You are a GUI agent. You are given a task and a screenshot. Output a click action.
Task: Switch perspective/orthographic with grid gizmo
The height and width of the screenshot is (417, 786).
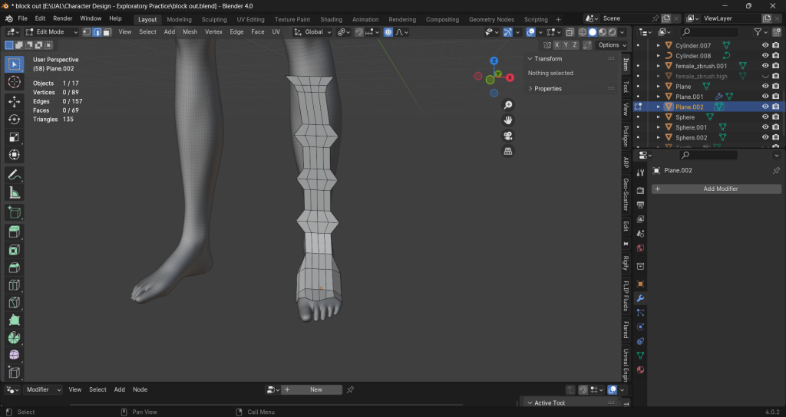pos(508,151)
